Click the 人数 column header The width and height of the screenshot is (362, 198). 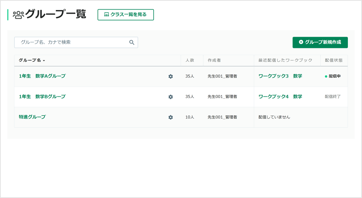190,60
